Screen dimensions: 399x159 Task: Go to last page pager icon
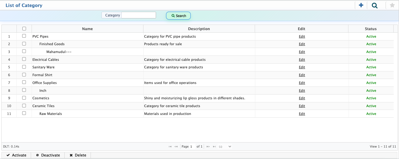[214, 146]
